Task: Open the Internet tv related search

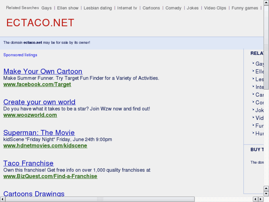Action: [x=127, y=8]
